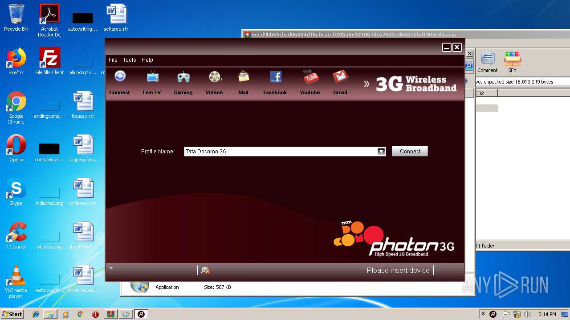570x320 pixels.
Task: Click the Connect icon in Photon toolbar
Action: tap(120, 77)
